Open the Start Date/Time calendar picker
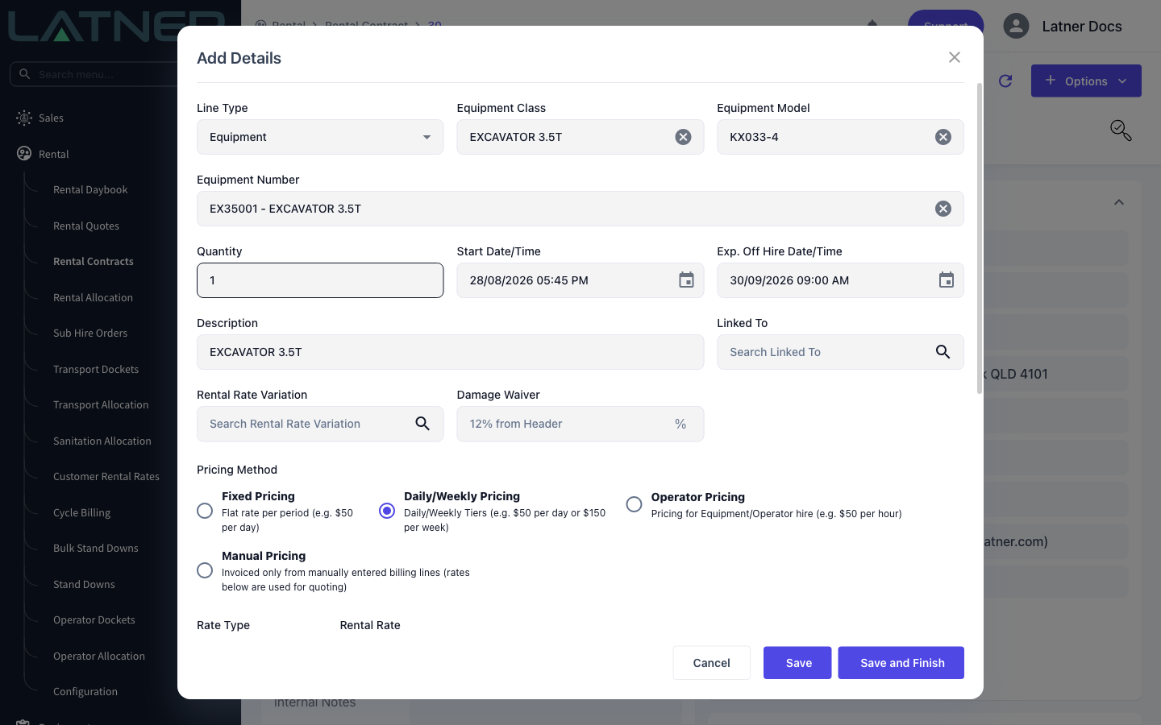 coord(686,280)
